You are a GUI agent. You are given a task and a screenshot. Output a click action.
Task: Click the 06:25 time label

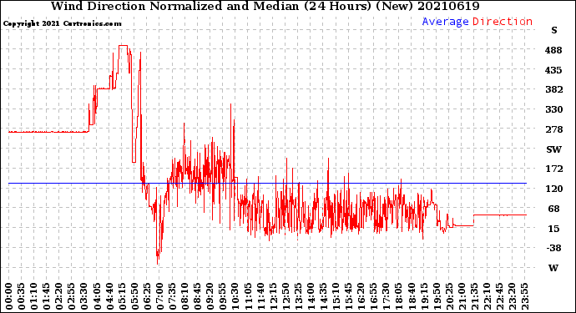[x=147, y=296]
